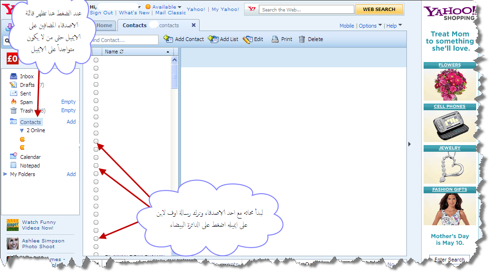The height and width of the screenshot is (272, 490).
Task: Click the JEWELRY ad heading
Action: click(x=449, y=148)
